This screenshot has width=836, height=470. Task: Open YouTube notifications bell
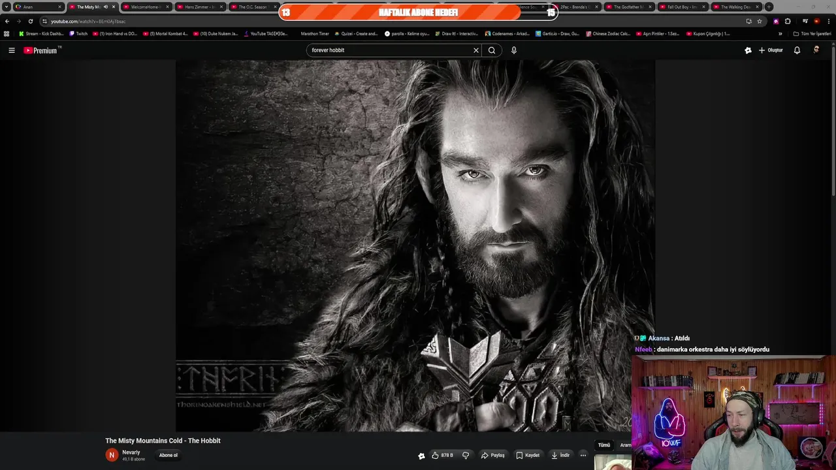797,50
